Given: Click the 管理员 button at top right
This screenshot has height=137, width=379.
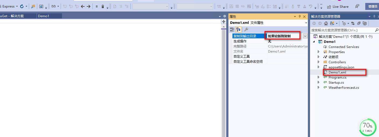Looking at the screenshot, I should click(x=373, y=6).
